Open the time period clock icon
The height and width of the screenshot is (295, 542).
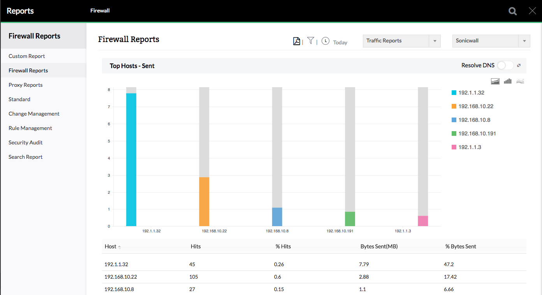click(325, 40)
